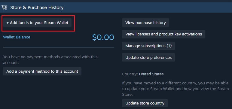
Task: Click the United States country value
Action: (x=151, y=74)
